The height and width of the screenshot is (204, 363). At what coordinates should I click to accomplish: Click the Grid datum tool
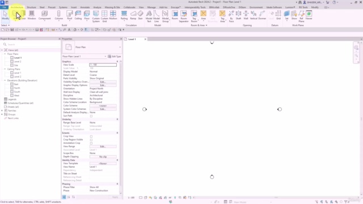point(278,15)
